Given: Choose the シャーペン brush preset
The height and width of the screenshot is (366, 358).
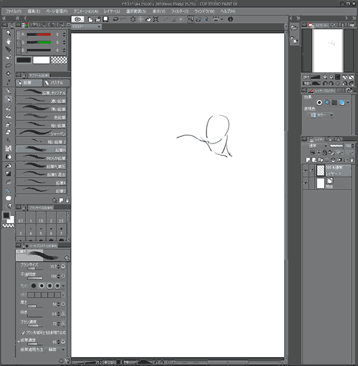Looking at the screenshot, I should [41, 133].
